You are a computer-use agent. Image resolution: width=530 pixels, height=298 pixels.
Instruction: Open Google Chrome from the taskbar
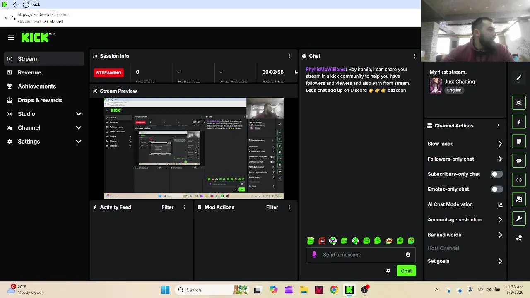(334, 290)
